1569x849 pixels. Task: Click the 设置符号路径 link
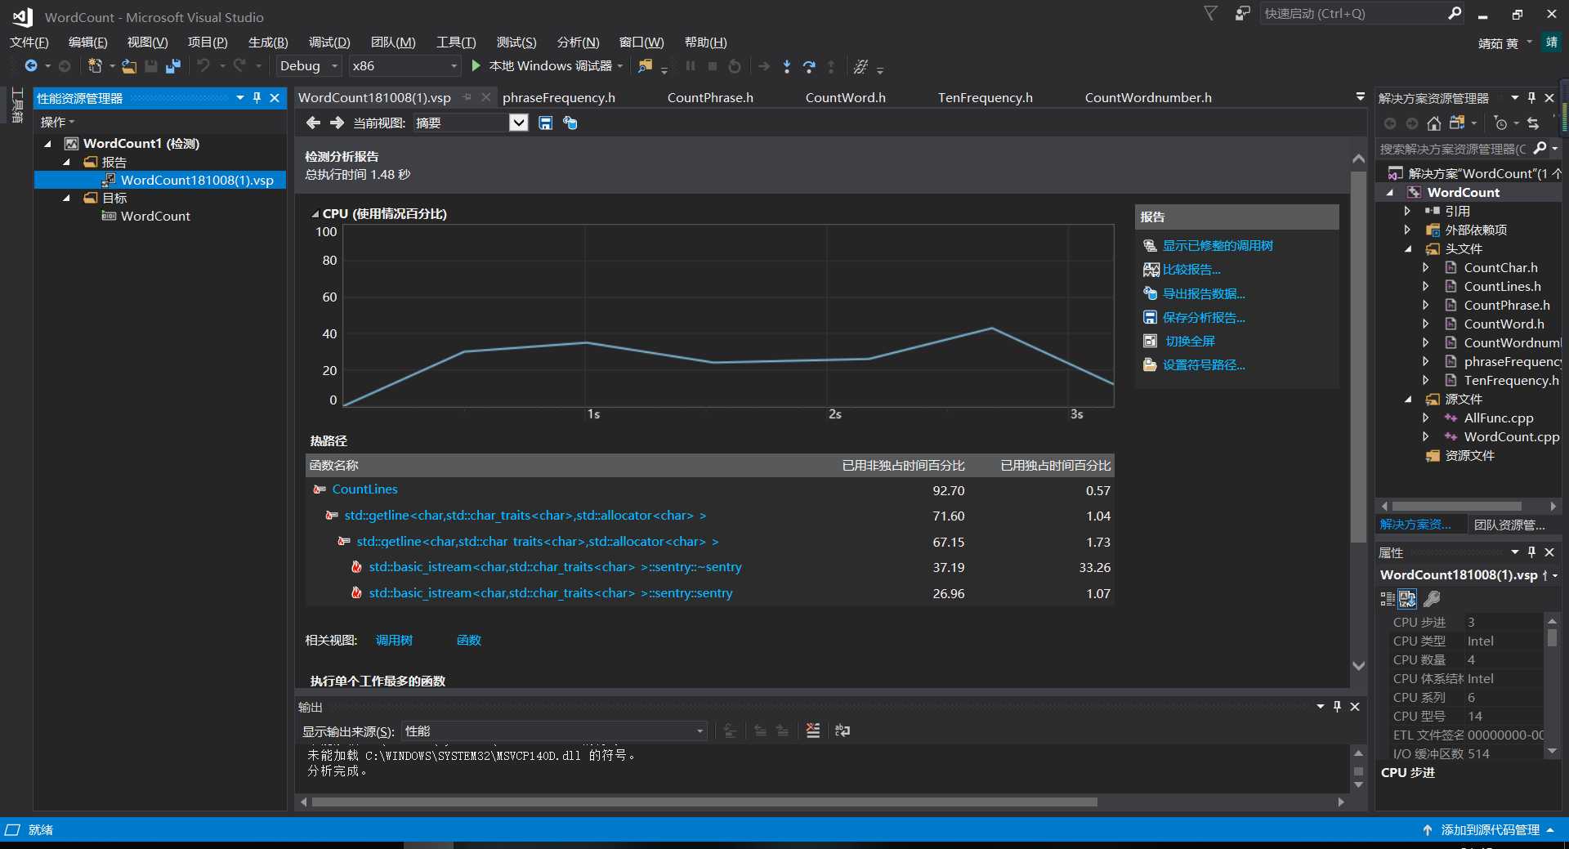(1204, 365)
